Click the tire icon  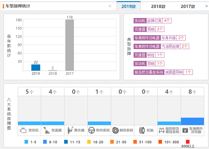[x=142, y=130]
